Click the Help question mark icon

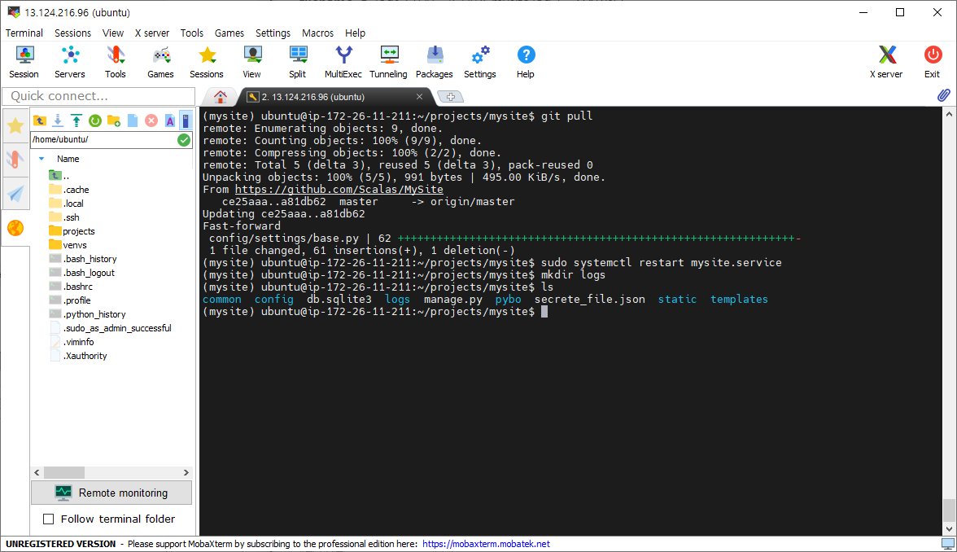526,62
